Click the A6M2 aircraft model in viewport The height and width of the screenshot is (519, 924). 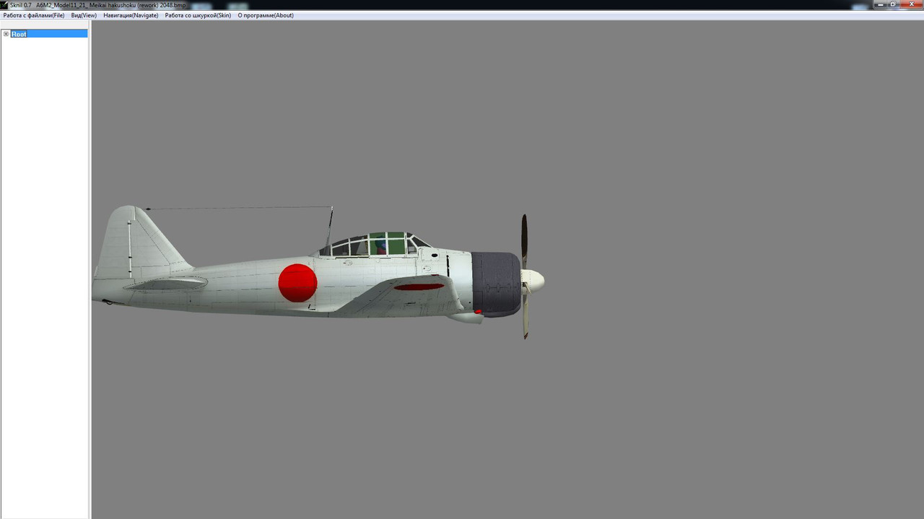pyautogui.click(x=318, y=274)
